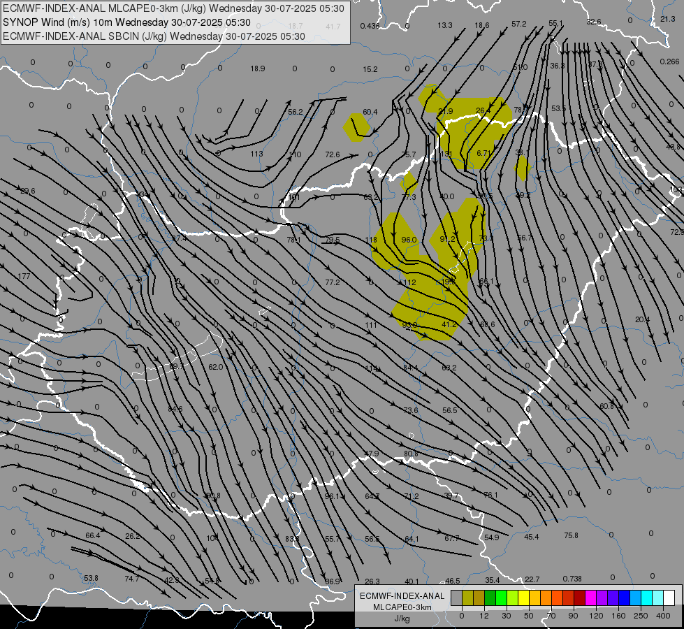Click map value 74.7
684x629 pixels.
point(132,579)
